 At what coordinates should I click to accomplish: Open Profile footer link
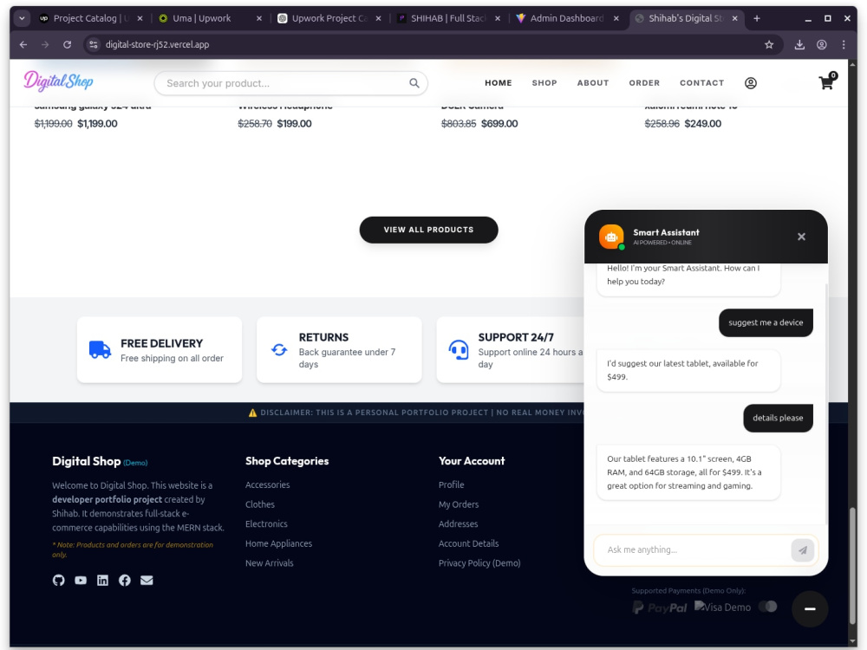coord(451,484)
